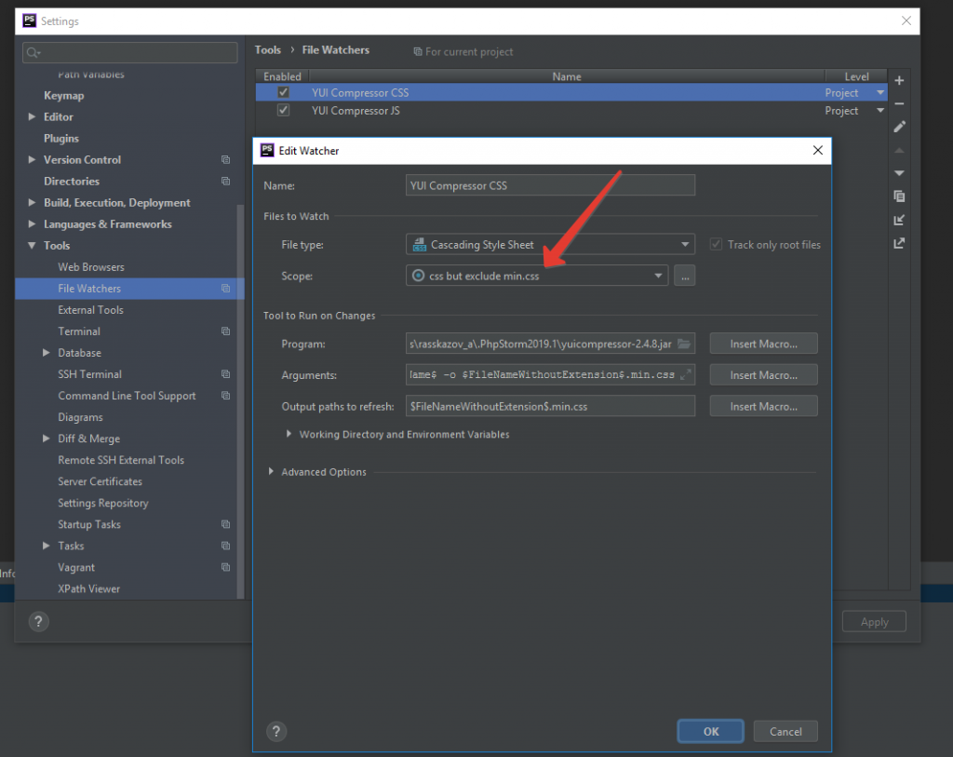Click Cancel in Edit Watcher dialog
Screen dimensions: 953x757
click(x=785, y=732)
